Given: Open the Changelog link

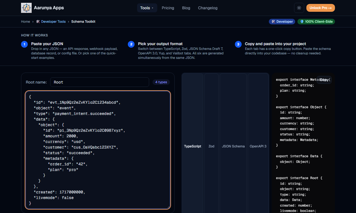Looking at the screenshot, I should (208, 8).
